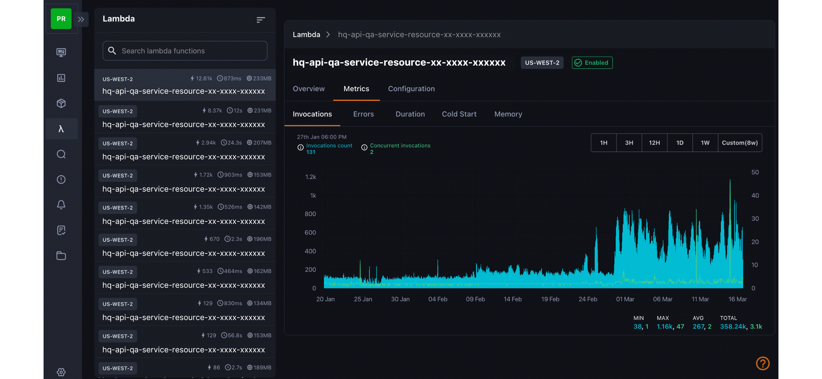Set time range to 3H
This screenshot has width=822, height=379.
click(x=629, y=143)
